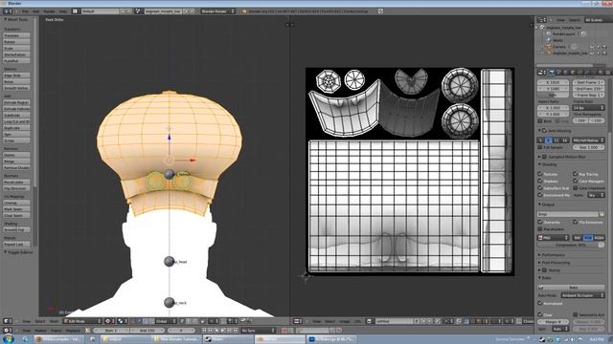Enable the Border checkbox

point(540,121)
